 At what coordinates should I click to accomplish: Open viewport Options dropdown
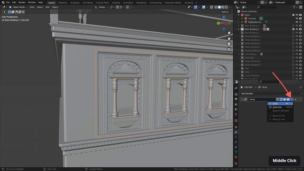[226, 12]
